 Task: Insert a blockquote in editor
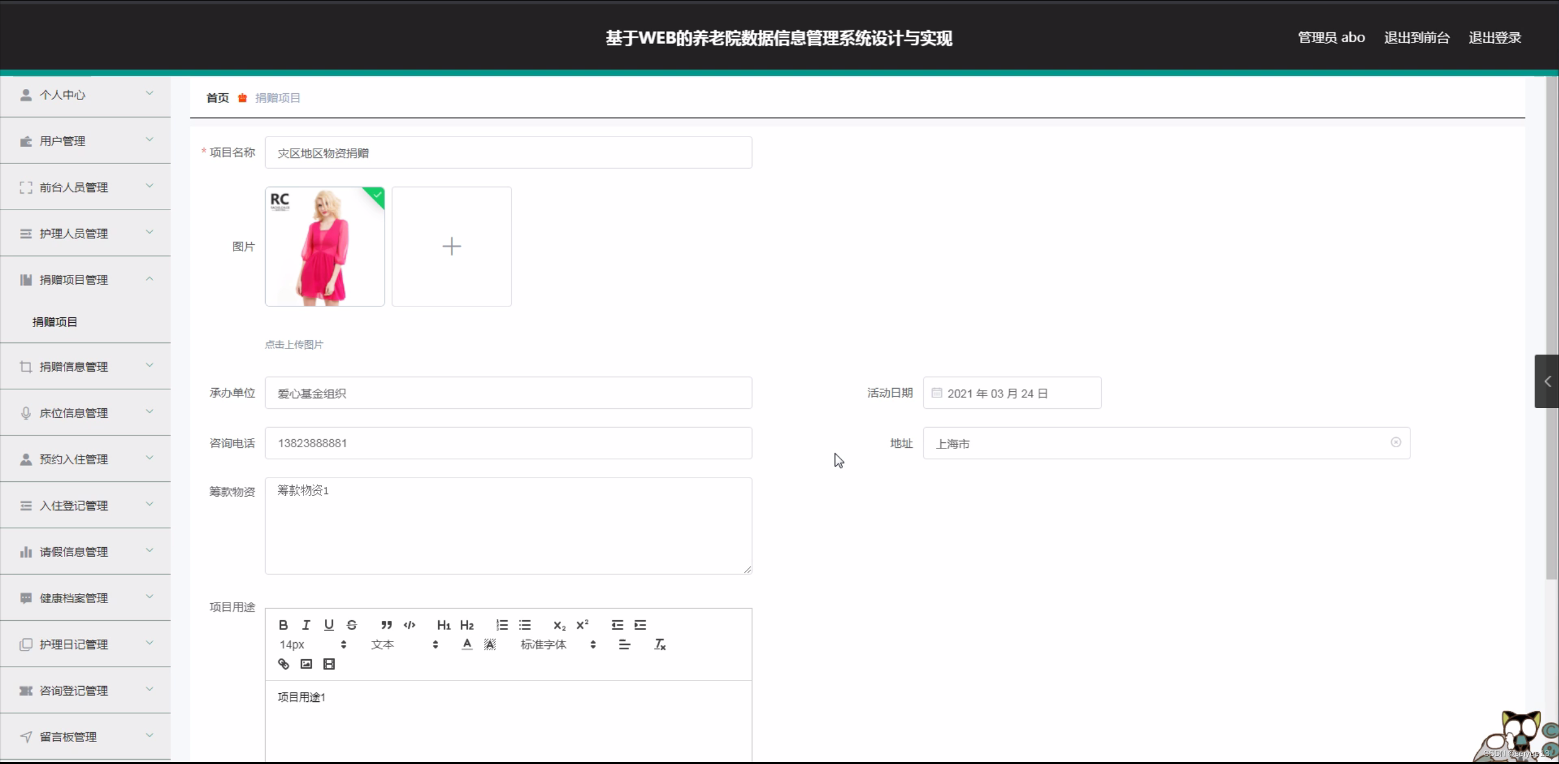point(386,625)
